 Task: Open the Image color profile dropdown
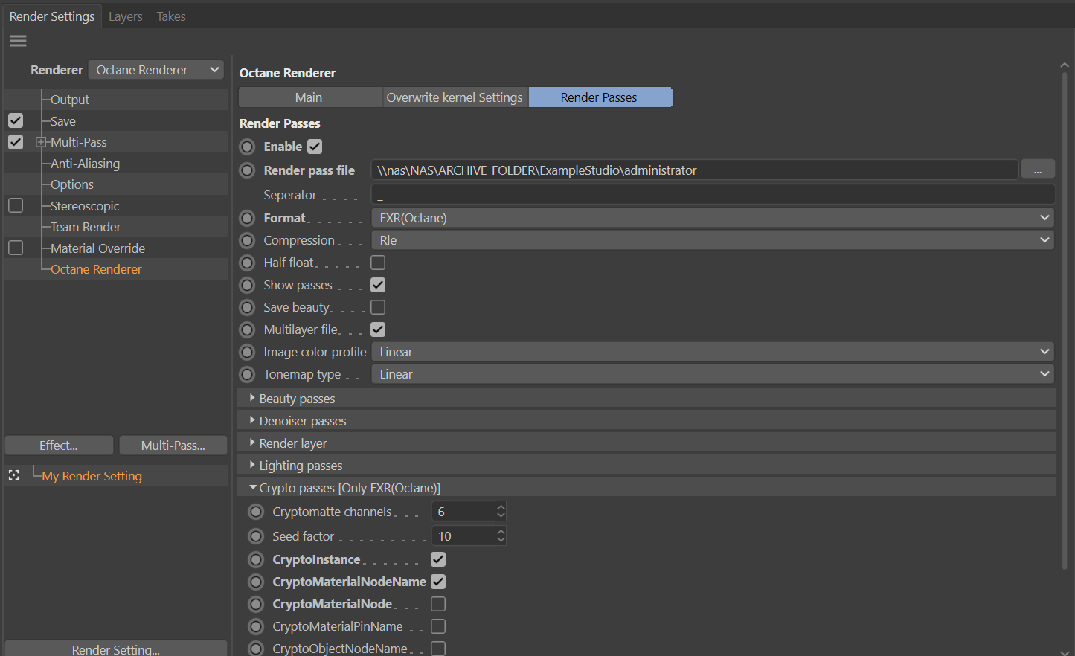click(713, 352)
